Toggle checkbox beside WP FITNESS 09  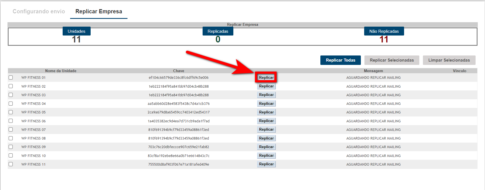point(11,147)
